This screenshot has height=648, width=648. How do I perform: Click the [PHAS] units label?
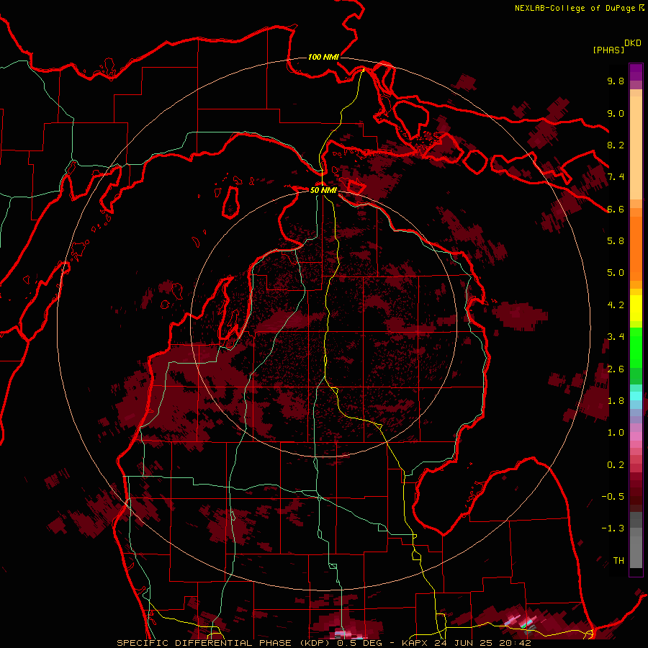tap(608, 50)
